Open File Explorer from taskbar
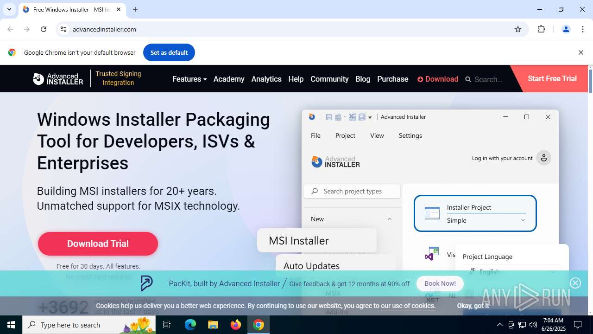Image resolution: width=593 pixels, height=334 pixels. tap(213, 325)
